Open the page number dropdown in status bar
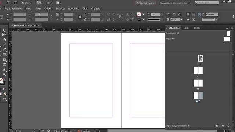 tap(34, 131)
